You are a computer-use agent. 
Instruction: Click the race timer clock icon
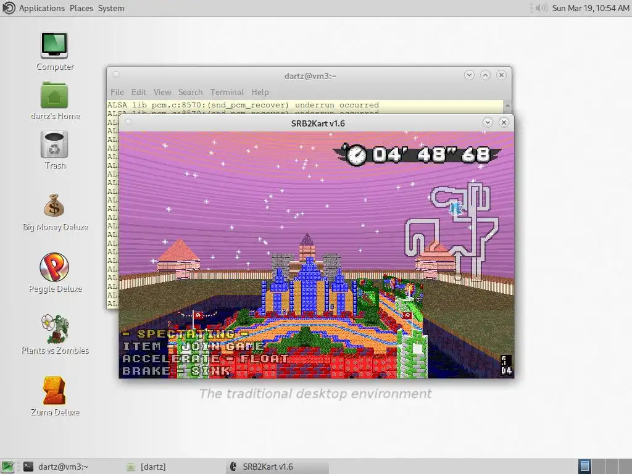pos(355,155)
